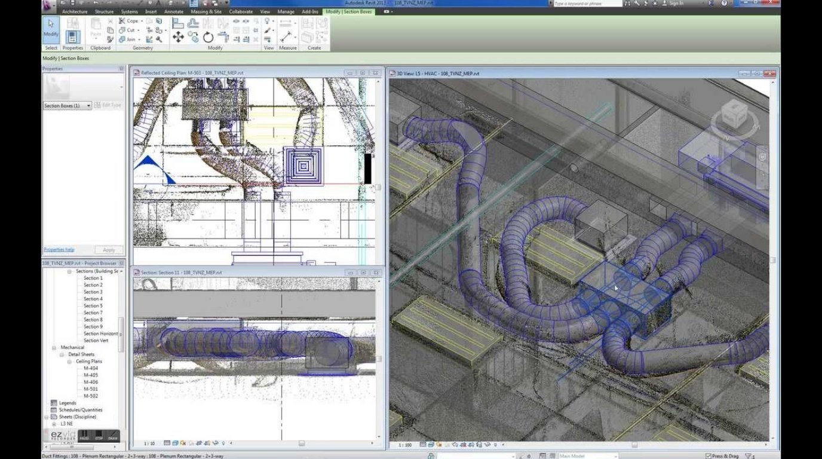Open the Revit application menu button
822x459 pixels.
pos(49,6)
